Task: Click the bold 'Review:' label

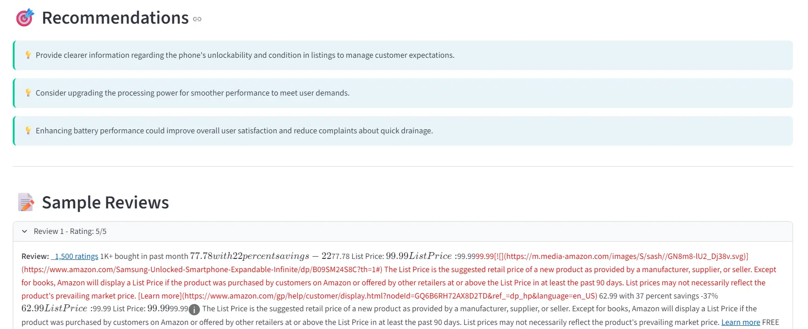Action: coord(35,256)
